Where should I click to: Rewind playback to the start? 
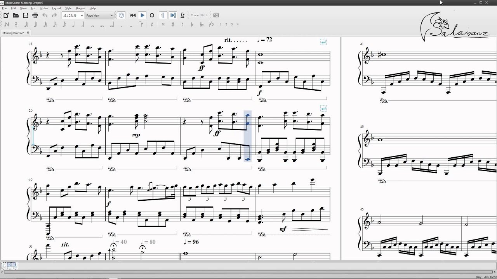coord(132,15)
